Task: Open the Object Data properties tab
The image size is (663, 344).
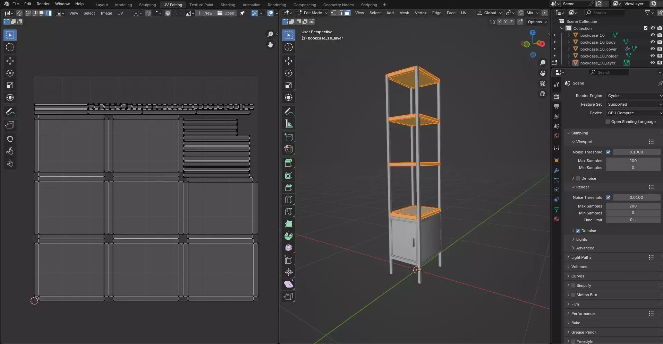Action: tap(556, 209)
